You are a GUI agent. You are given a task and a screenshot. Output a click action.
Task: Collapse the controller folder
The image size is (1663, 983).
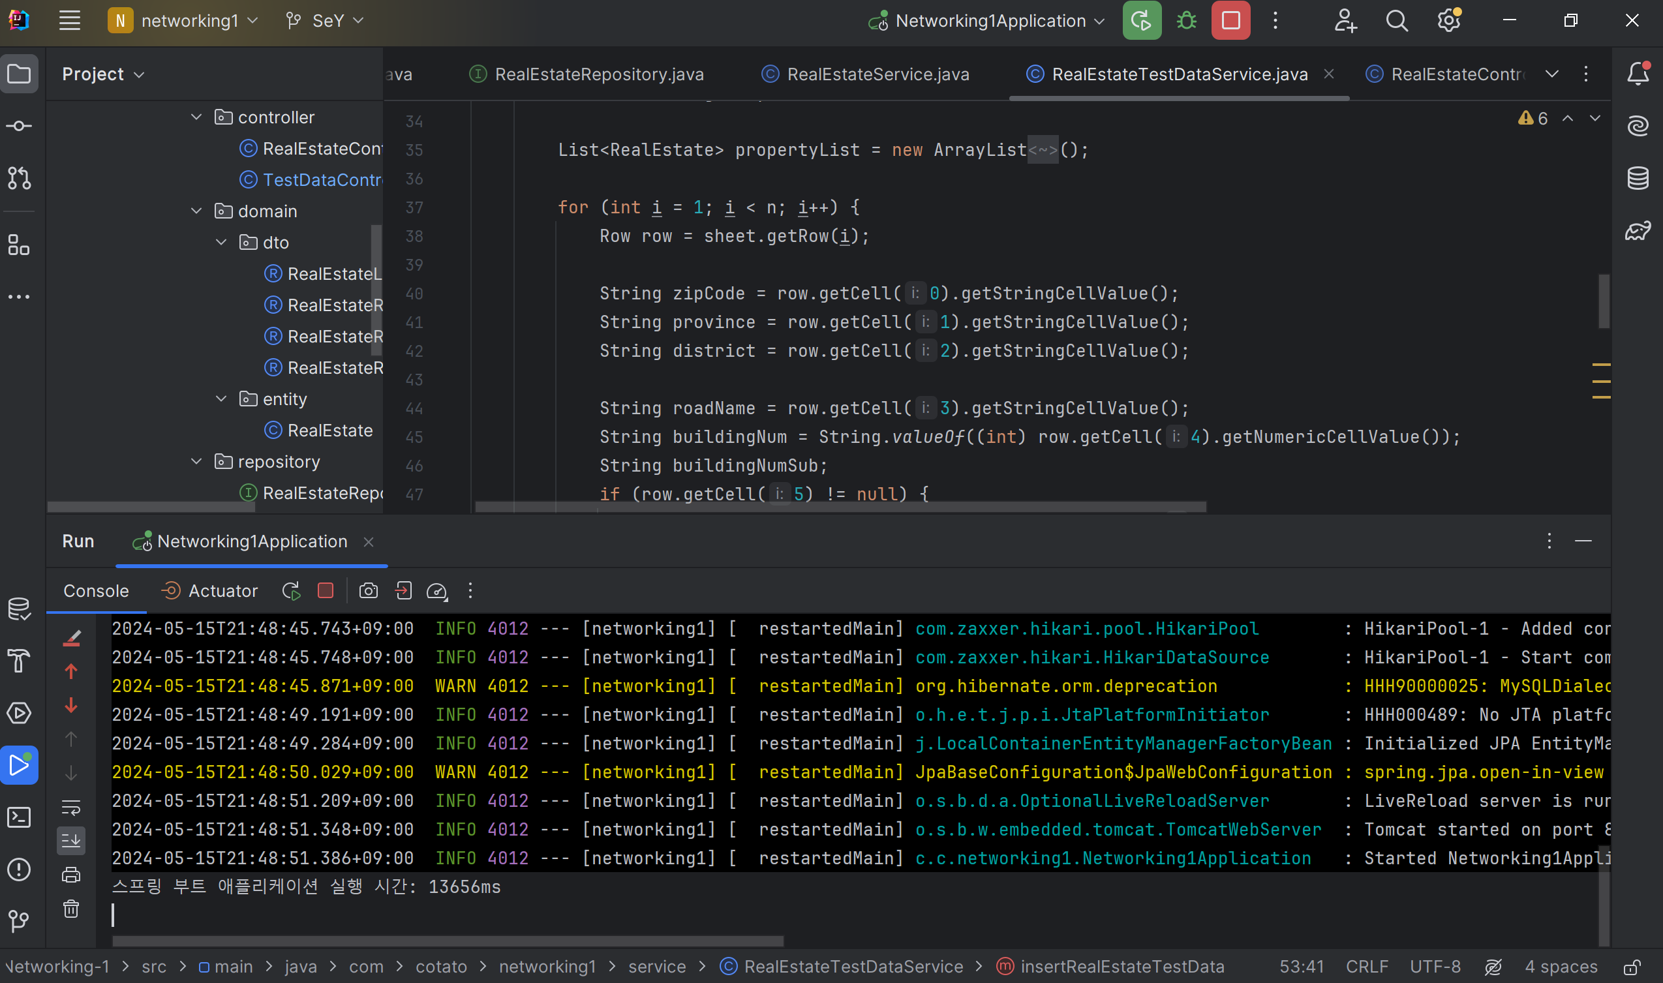[x=196, y=117]
